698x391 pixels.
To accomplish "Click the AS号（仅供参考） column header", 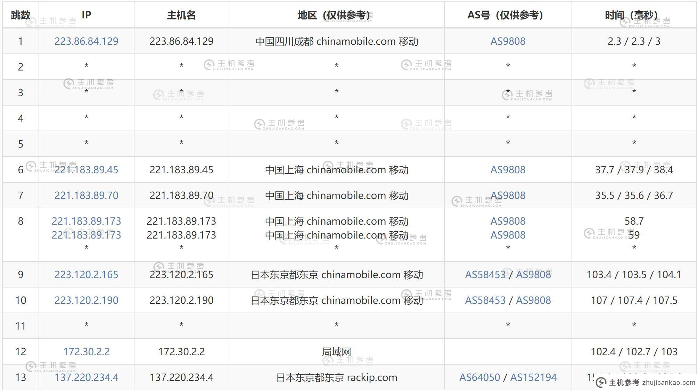I will tap(508, 15).
